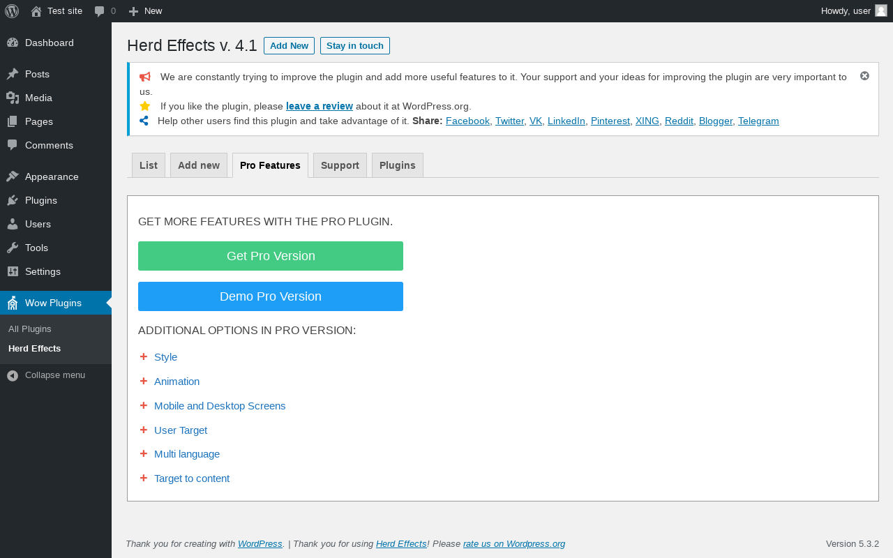Viewport: 893px width, 558px height.
Task: Click the Wow Plugins icon
Action: pos(13,303)
